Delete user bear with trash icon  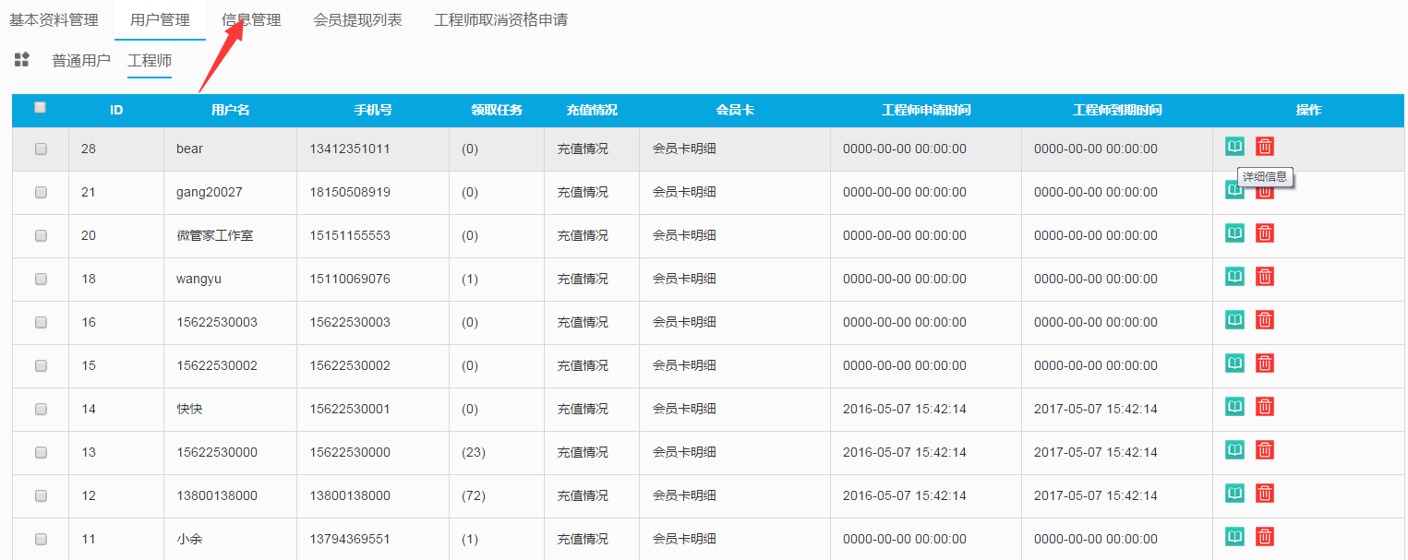tap(1265, 147)
